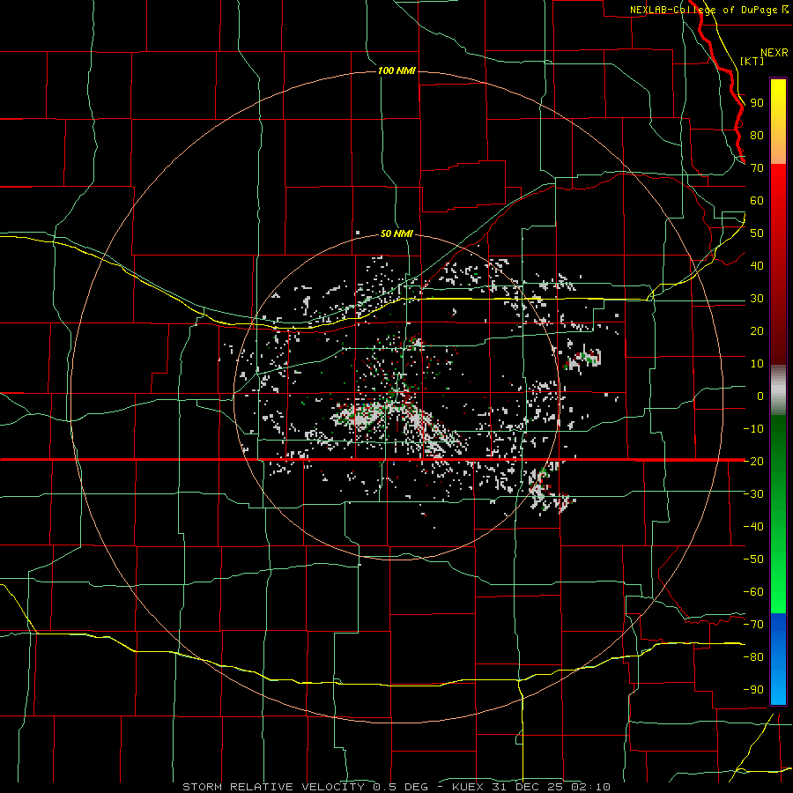Click the 100 NMI range ring label
Viewport: 793px width, 793px height.
(396, 70)
